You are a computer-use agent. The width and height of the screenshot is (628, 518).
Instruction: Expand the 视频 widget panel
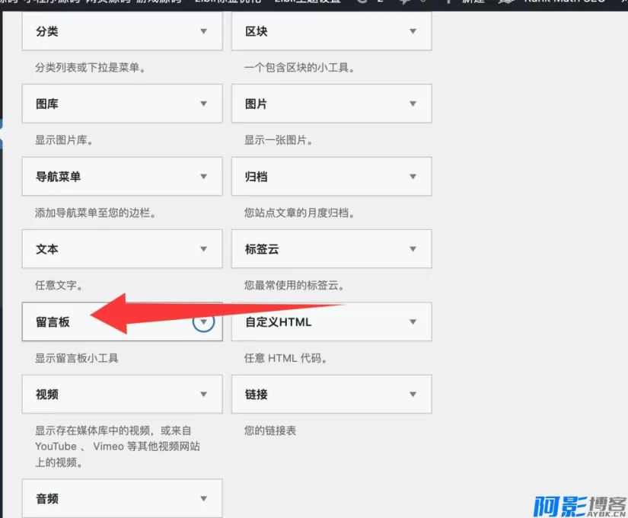point(203,394)
